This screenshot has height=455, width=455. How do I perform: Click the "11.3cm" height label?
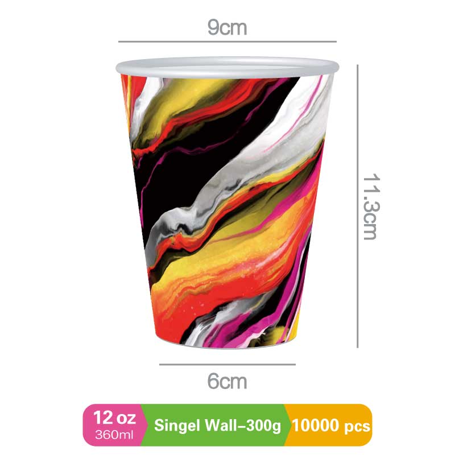pyautogui.click(x=371, y=206)
